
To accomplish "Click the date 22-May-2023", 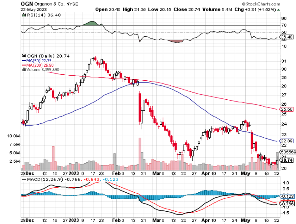I will 34,9.
